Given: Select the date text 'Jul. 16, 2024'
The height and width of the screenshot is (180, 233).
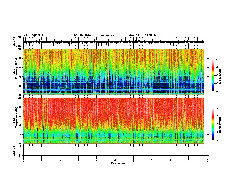Looking at the screenshot, I should (82, 35).
